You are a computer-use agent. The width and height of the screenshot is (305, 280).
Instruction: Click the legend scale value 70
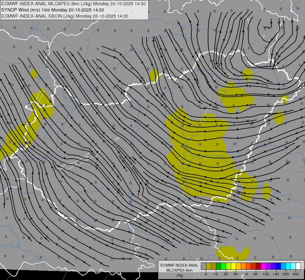click(x=246, y=274)
